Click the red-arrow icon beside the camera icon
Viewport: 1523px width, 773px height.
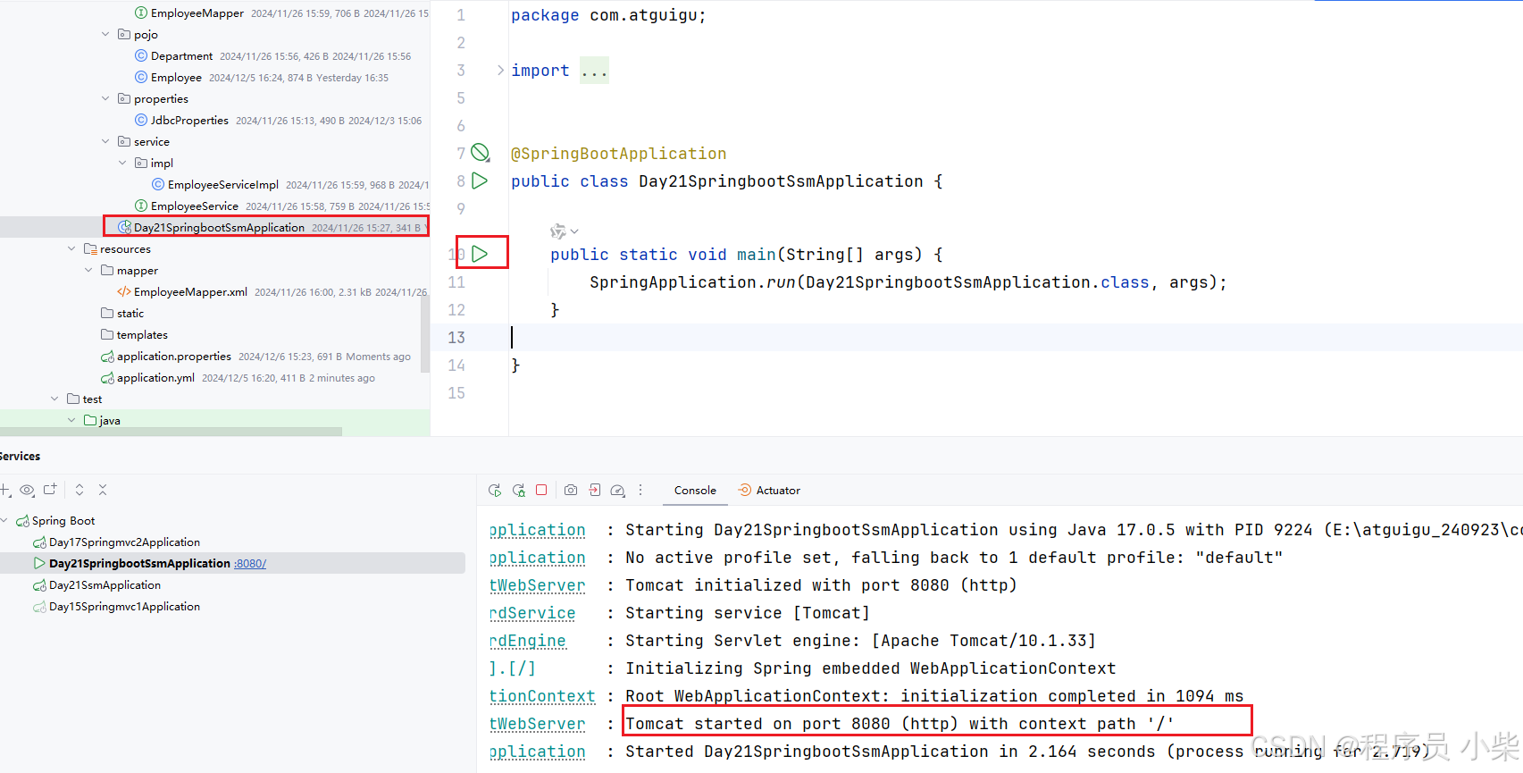pyautogui.click(x=595, y=490)
